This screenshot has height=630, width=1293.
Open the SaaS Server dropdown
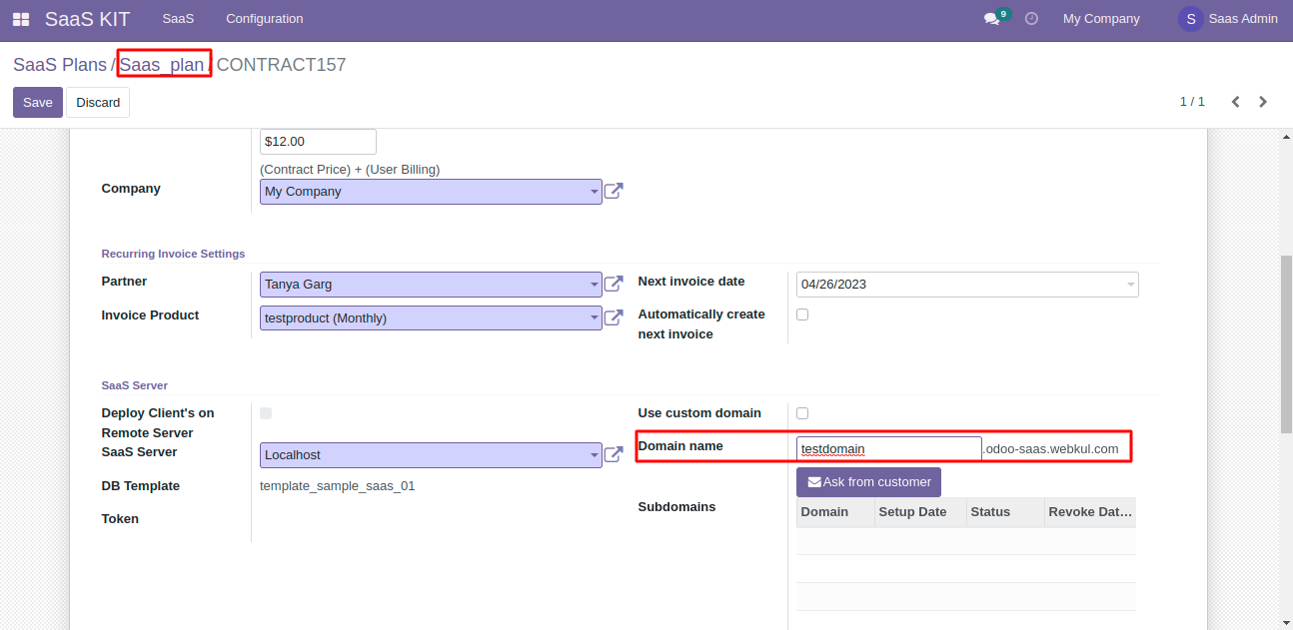[x=431, y=455]
